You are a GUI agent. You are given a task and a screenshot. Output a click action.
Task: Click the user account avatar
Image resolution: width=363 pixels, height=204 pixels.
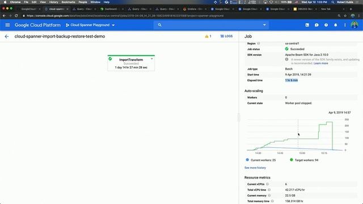354,25
